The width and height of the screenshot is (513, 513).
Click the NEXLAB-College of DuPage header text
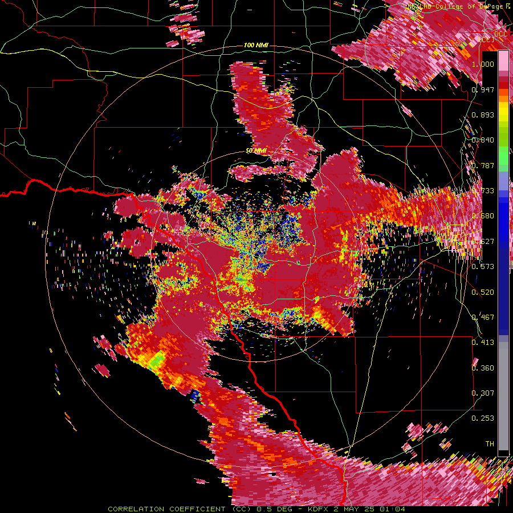[x=455, y=6]
